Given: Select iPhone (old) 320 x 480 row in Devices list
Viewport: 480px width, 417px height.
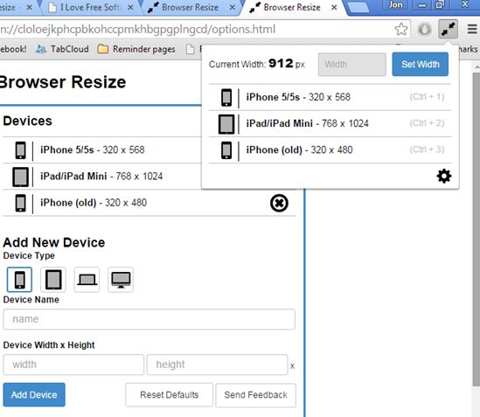Looking at the screenshot, I should [x=150, y=203].
